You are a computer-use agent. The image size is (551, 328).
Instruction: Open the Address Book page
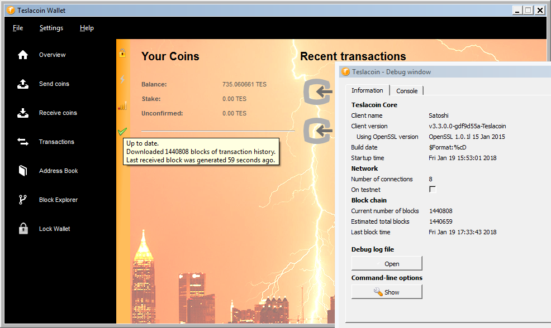pyautogui.click(x=58, y=171)
